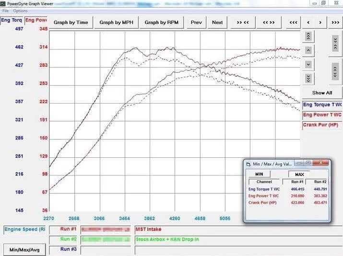Open the File menu
This screenshot has width=343, height=256.
tap(5, 11)
